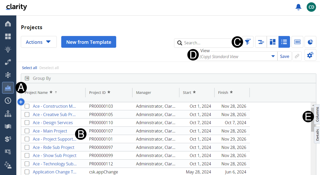Screen dimensions: 321x175
Task: Click New from Template button
Action: click(x=89, y=42)
